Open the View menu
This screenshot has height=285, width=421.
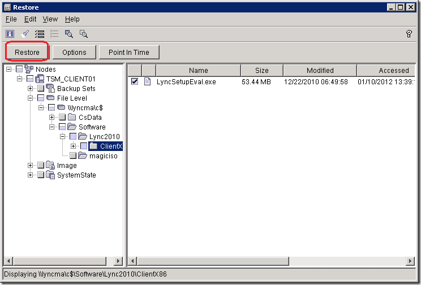(x=50, y=19)
